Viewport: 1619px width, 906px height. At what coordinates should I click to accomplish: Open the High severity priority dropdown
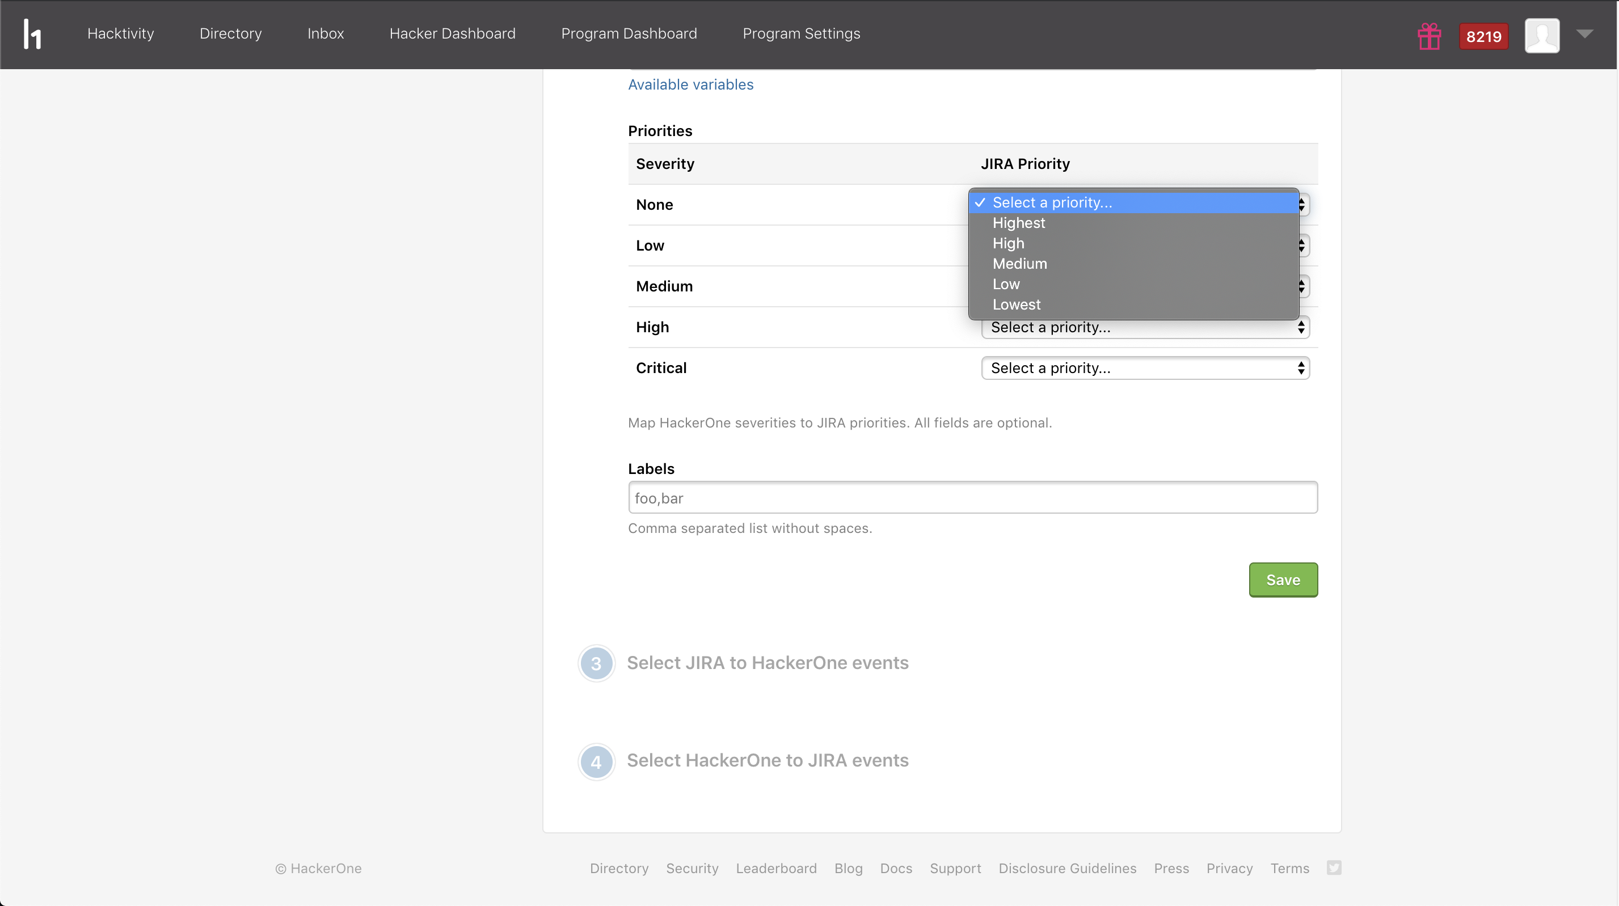pos(1144,327)
